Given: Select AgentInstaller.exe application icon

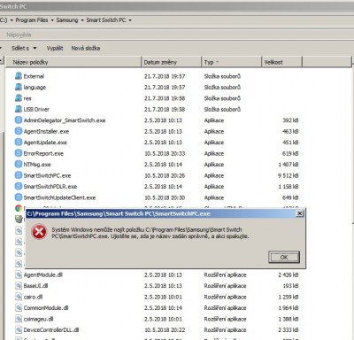Looking at the screenshot, I should tap(19, 131).
